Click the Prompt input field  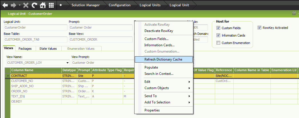[x=100, y=28]
